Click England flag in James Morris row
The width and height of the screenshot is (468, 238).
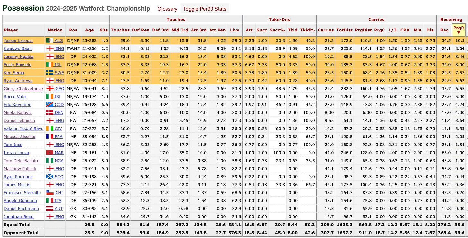coord(50,185)
